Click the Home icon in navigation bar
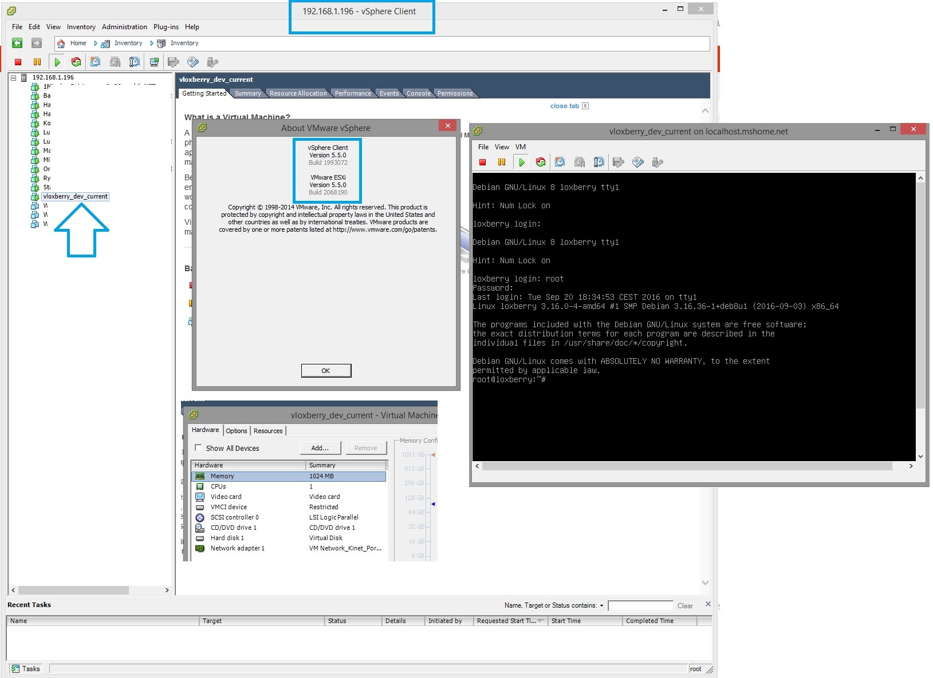 [61, 43]
